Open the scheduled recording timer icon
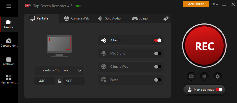The height and width of the screenshot is (103, 237). [217, 76]
